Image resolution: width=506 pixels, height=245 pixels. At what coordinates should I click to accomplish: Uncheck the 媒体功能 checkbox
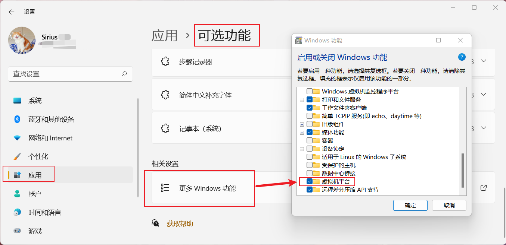tap(310, 132)
